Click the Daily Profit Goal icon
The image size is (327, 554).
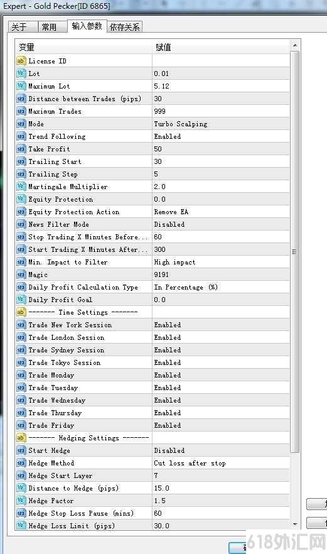(21, 300)
